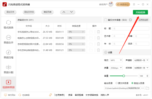
Task: Delete the 27.55 MB file row
Action: (98, 38)
